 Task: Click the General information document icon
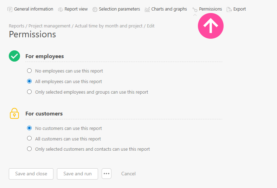pyautogui.click(x=10, y=9)
